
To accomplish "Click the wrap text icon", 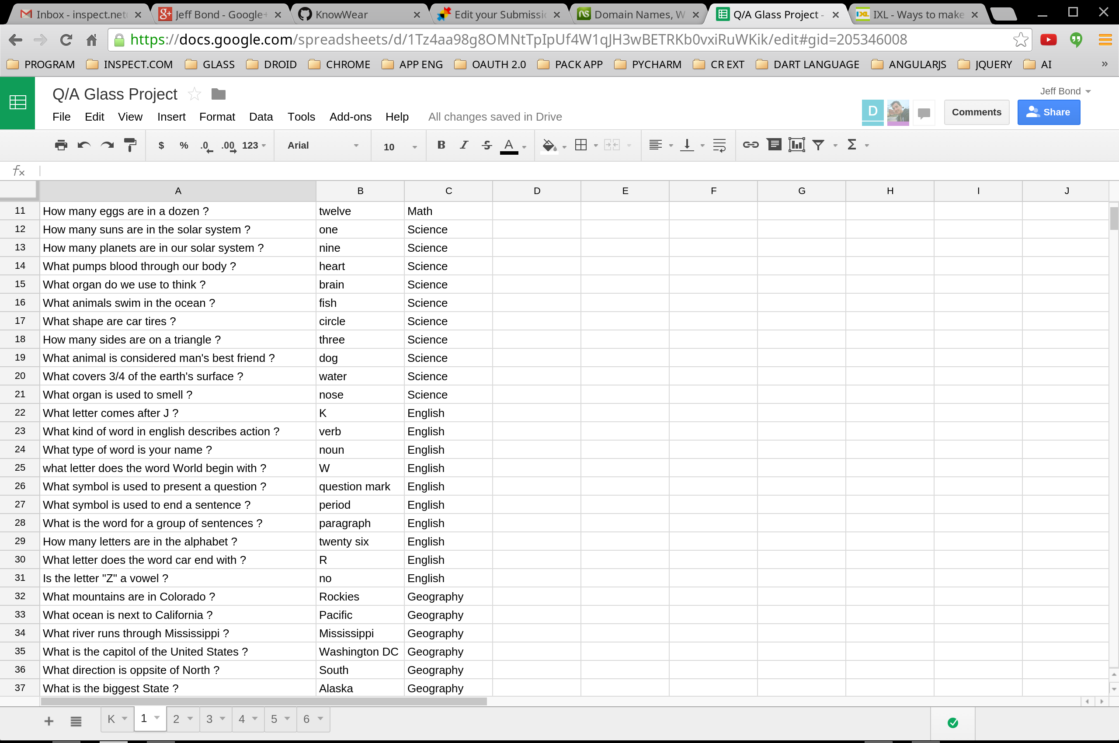I will pyautogui.click(x=719, y=145).
